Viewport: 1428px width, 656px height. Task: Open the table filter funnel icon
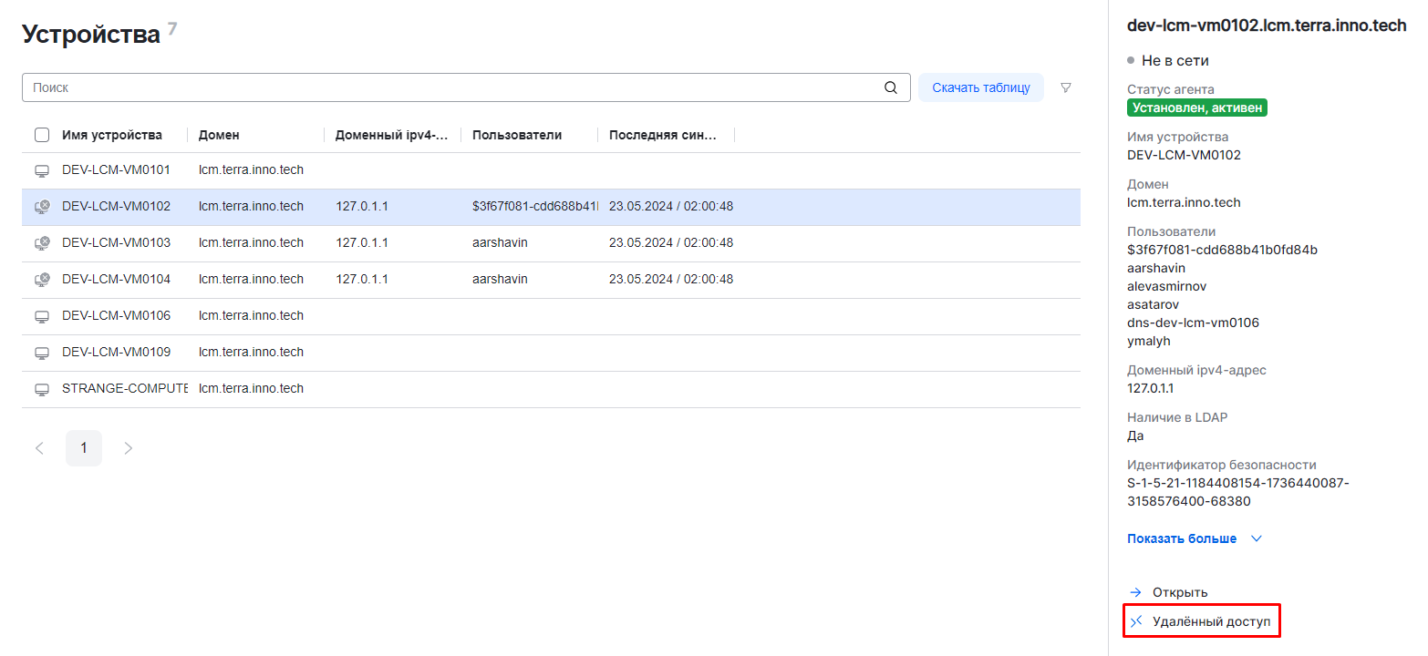pos(1065,88)
